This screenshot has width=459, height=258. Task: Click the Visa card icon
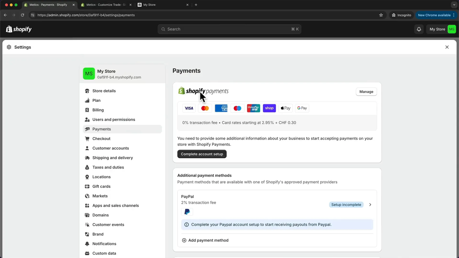tap(189, 108)
